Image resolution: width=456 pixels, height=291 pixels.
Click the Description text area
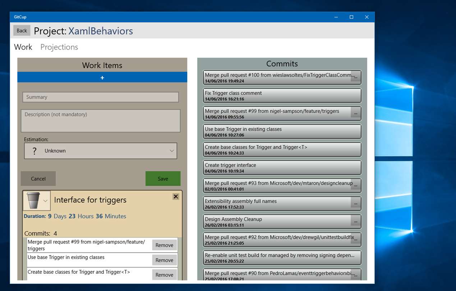pyautogui.click(x=101, y=121)
